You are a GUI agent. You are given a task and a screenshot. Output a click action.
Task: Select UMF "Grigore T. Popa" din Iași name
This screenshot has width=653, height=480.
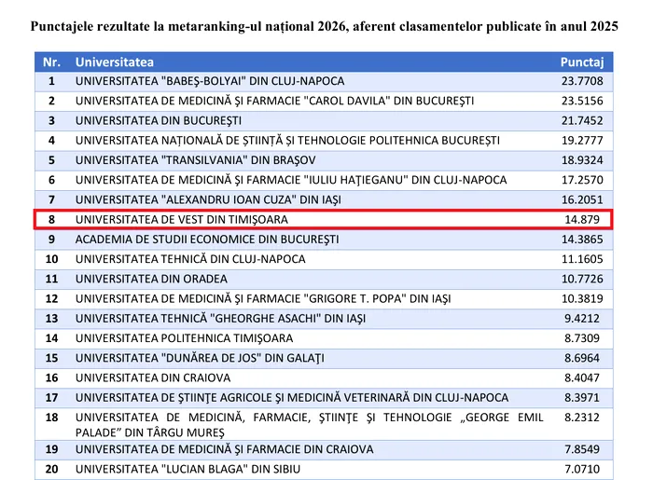pyautogui.click(x=263, y=299)
